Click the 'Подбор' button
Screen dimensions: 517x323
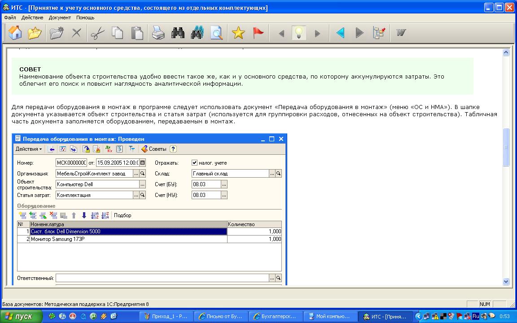(x=123, y=215)
